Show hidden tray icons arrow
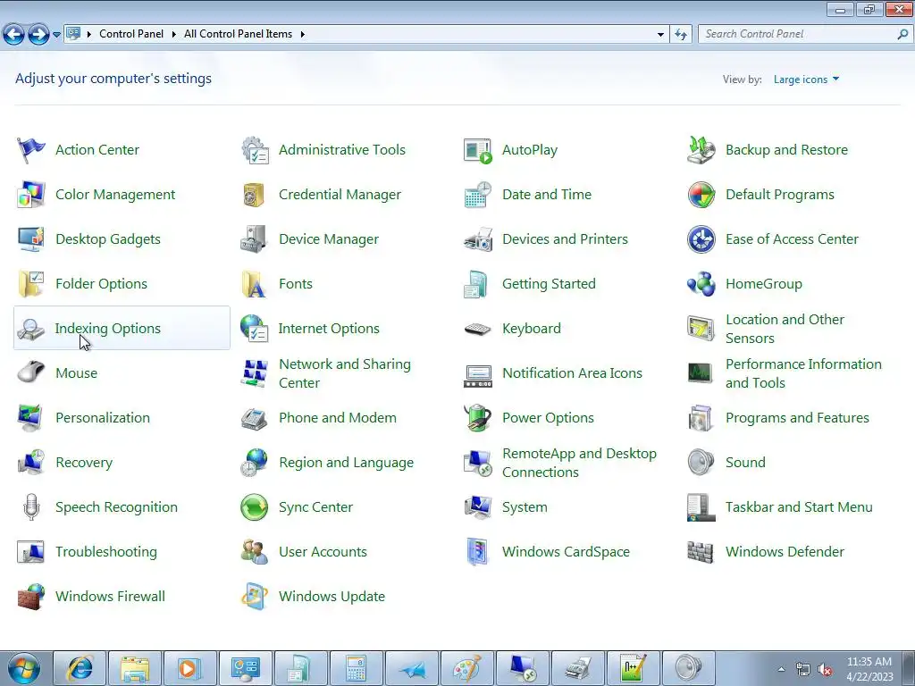Screen dimensions: 915x686 pyautogui.click(x=781, y=669)
